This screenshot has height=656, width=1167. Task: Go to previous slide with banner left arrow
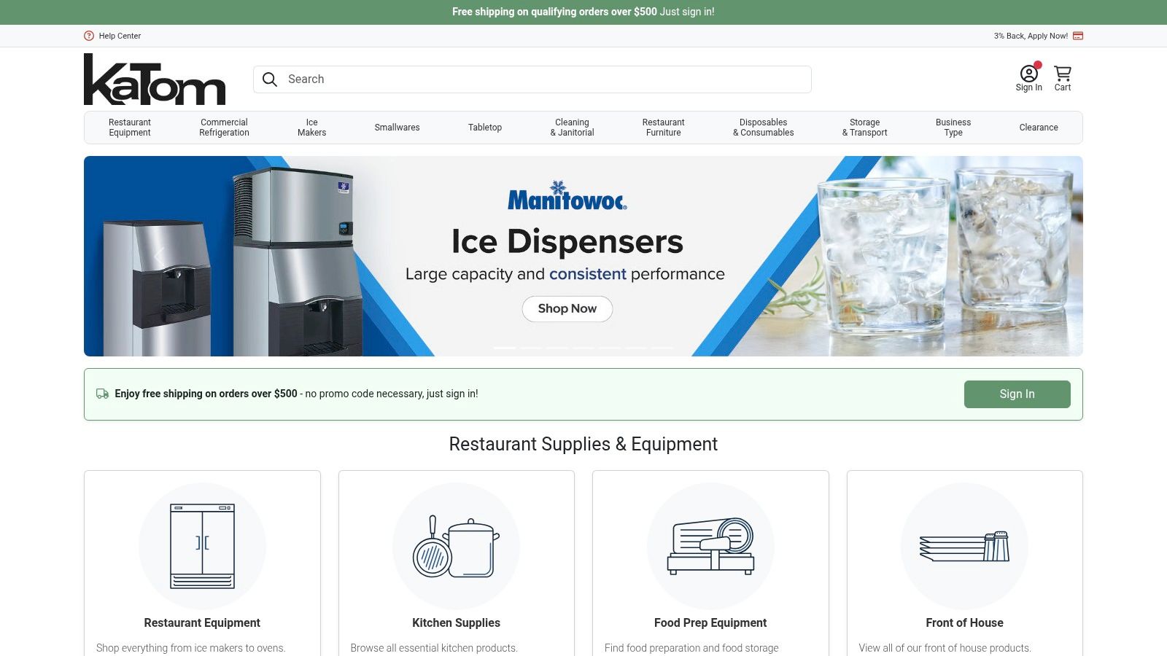[x=159, y=256]
